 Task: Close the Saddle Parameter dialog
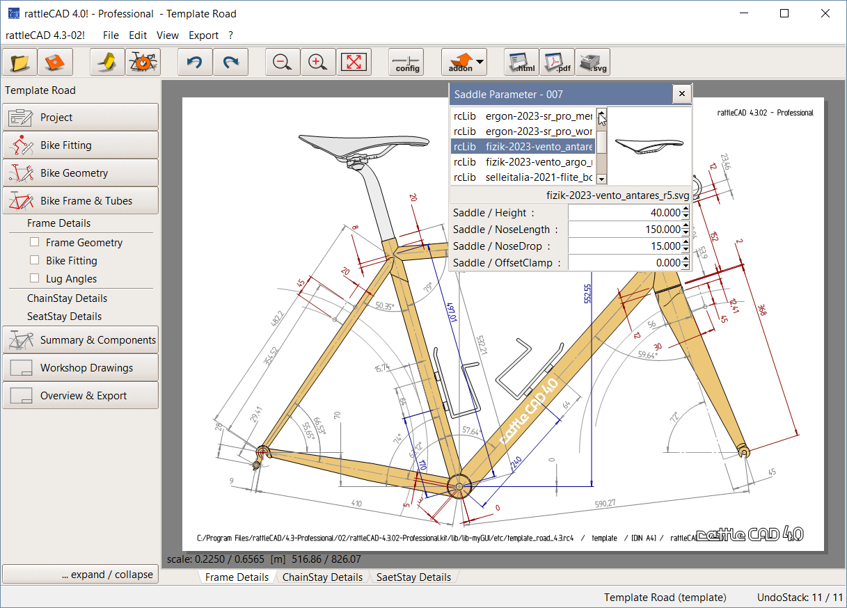click(682, 94)
